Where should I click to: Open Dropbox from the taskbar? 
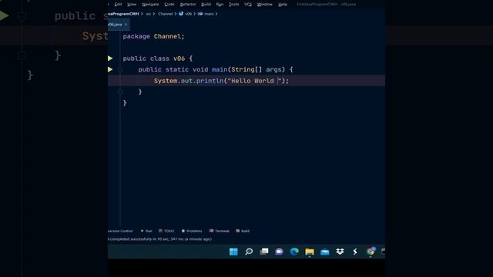pos(340,252)
